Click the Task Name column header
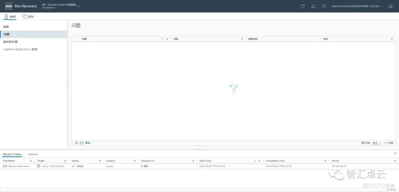This screenshot has height=192, width=399. click(x=8, y=161)
